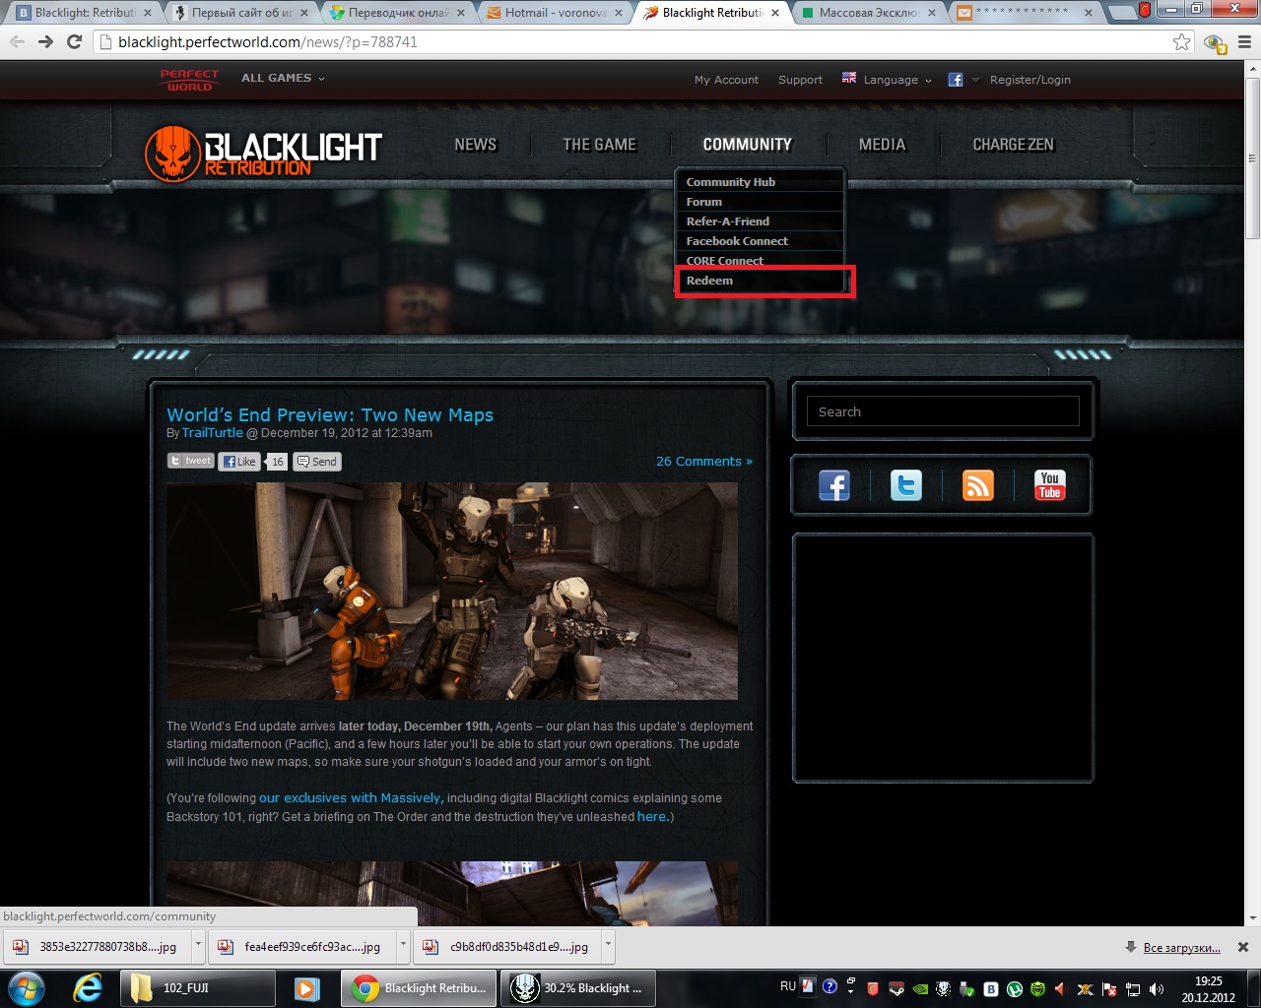Click the RSS feed icon

tap(977, 485)
